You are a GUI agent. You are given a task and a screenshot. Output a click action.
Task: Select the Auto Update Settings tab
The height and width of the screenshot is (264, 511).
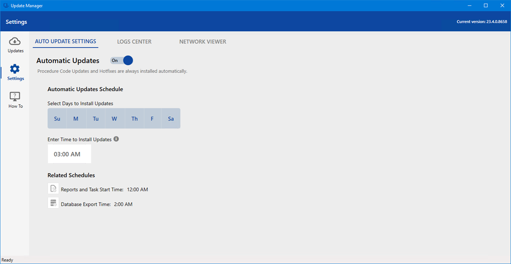[65, 42]
